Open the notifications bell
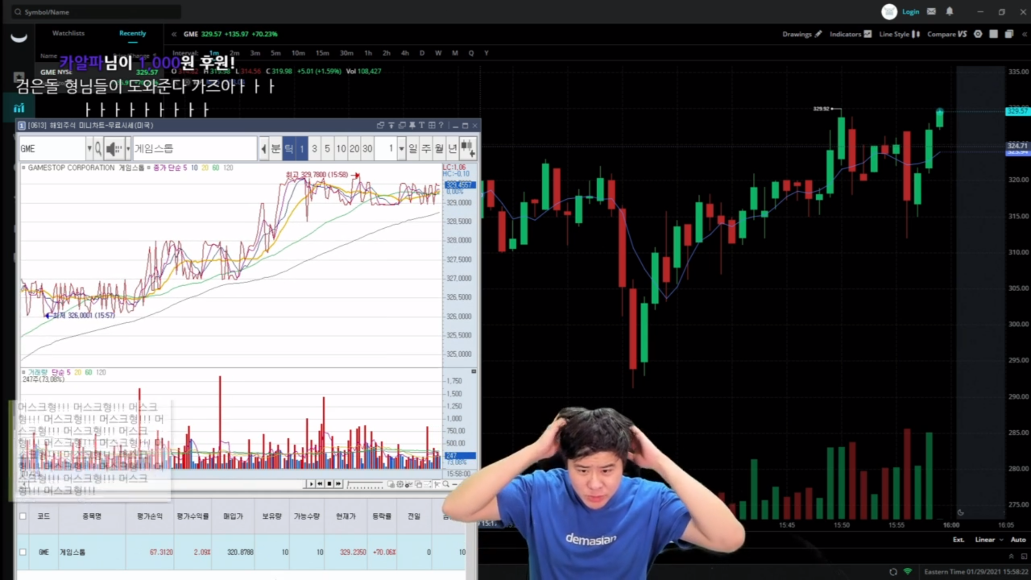1031x580 pixels. coord(949,11)
